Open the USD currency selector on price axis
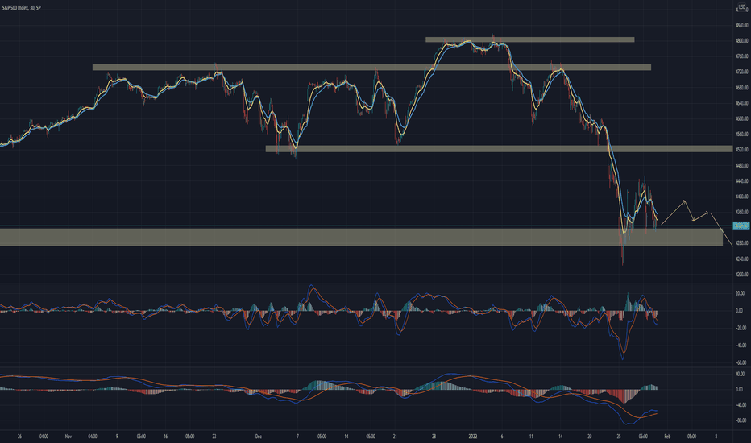This screenshot has height=443, width=751. coord(743,8)
